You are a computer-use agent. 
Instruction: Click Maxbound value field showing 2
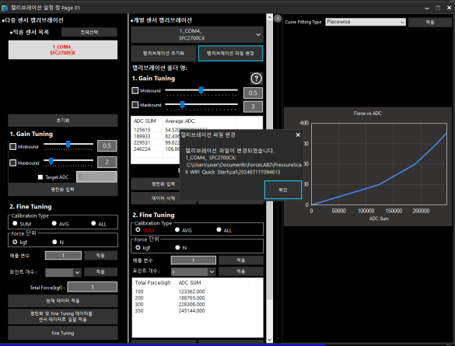pos(107,163)
